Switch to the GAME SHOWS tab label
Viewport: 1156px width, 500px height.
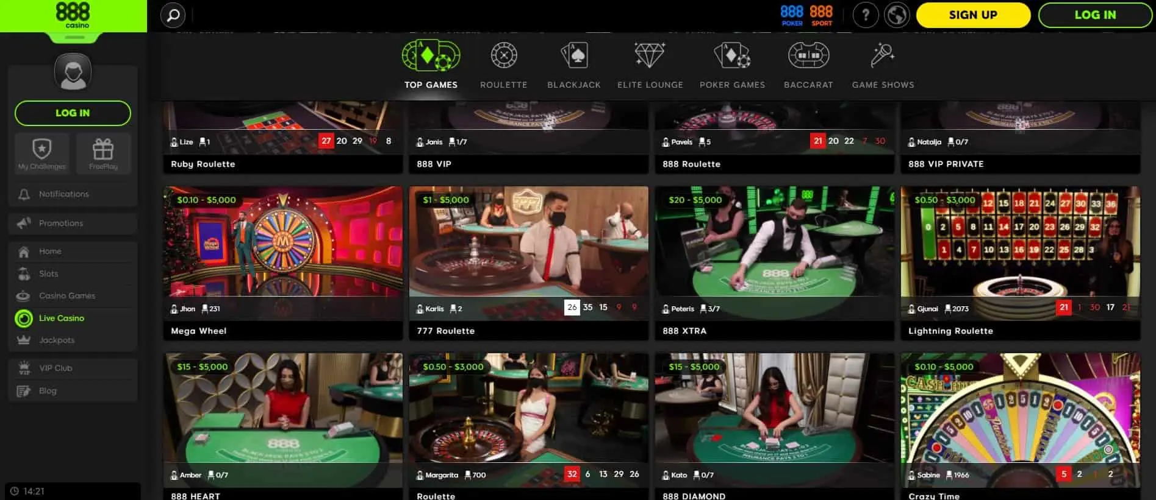click(x=883, y=85)
